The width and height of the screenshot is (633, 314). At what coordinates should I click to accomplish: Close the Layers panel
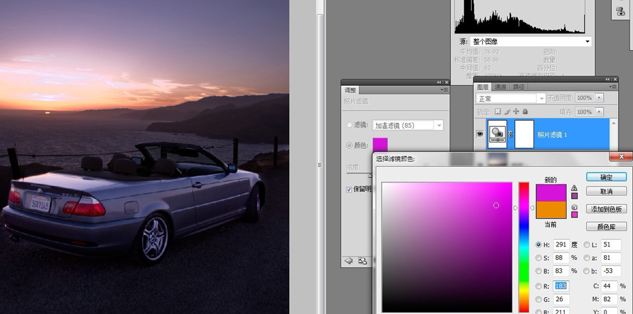615,79
